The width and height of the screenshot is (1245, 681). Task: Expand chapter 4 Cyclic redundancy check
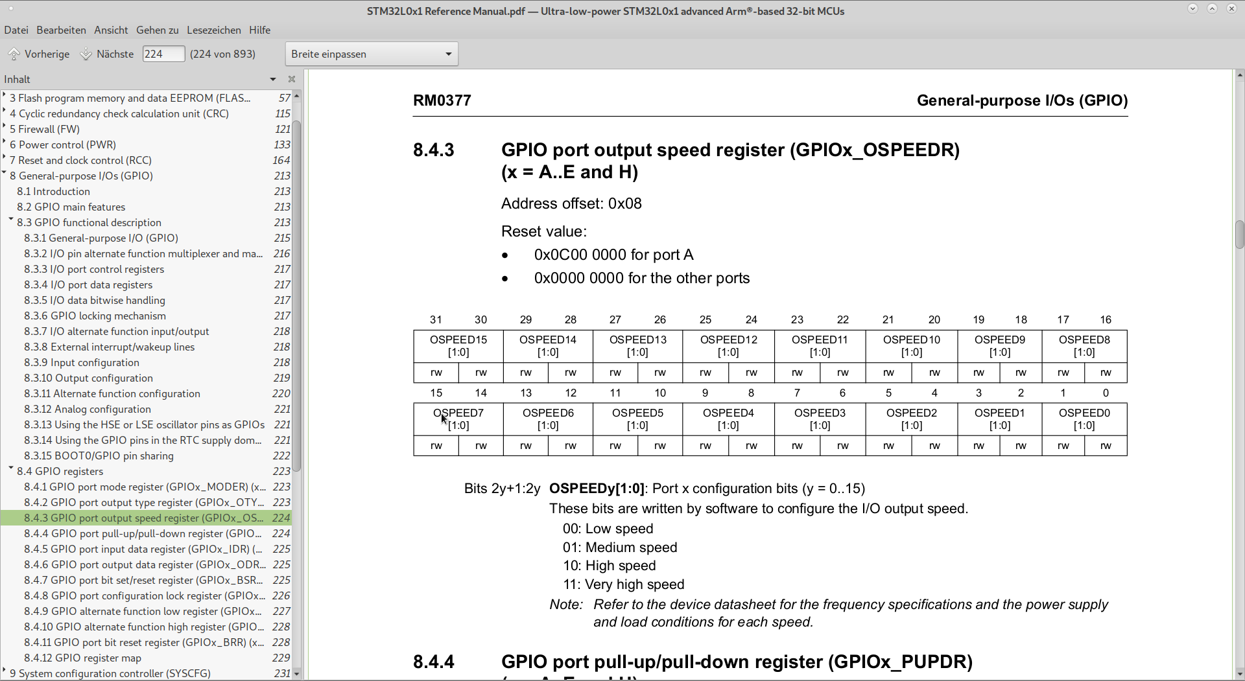tap(5, 110)
